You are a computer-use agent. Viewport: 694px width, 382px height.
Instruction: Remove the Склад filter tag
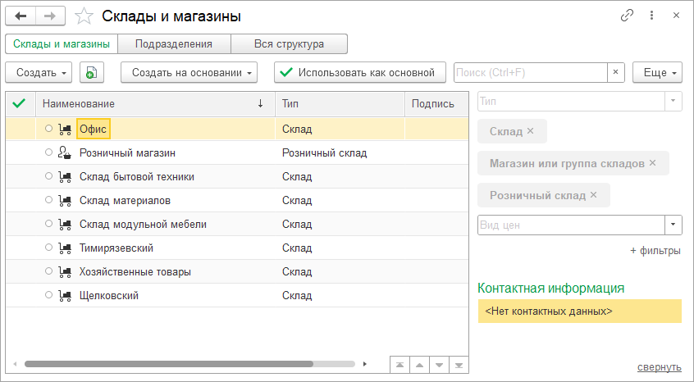[x=530, y=131]
